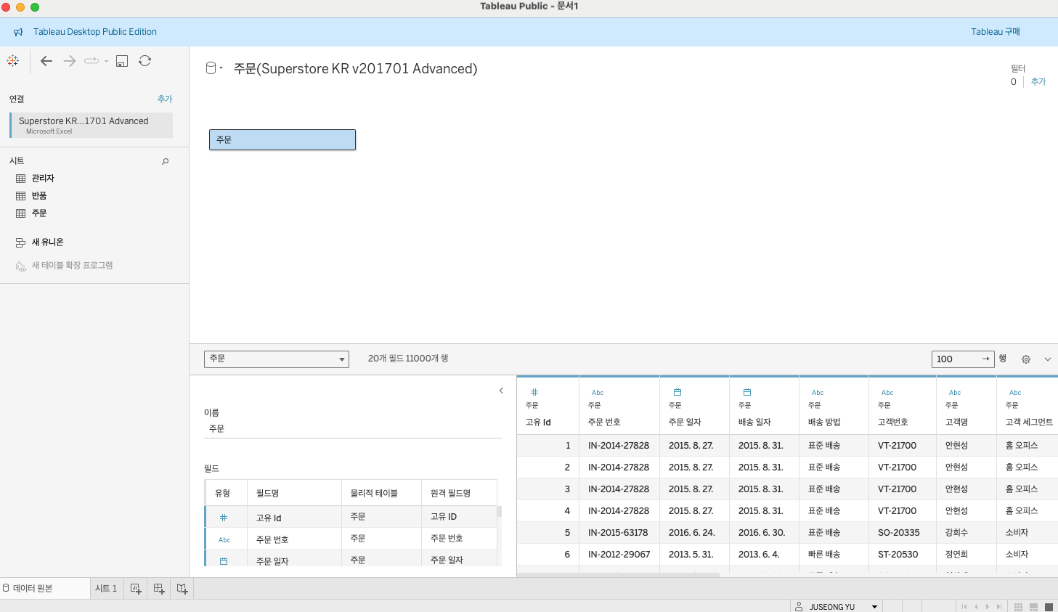Save the workbook with the disk icon

click(122, 61)
